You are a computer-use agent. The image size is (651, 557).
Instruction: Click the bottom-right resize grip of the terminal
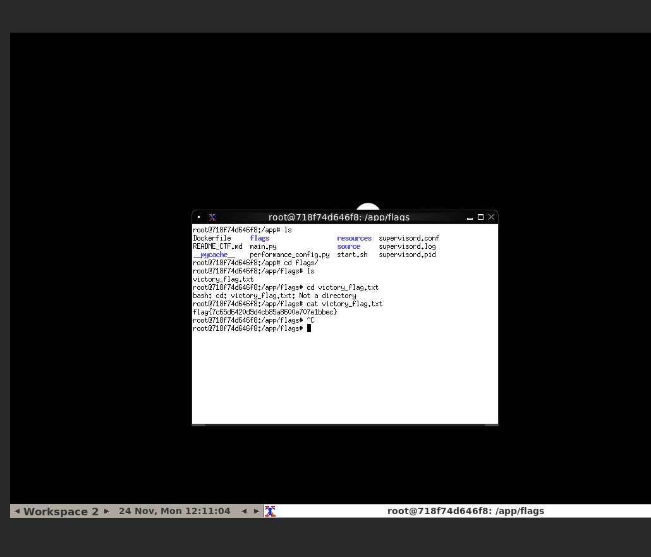(491, 425)
